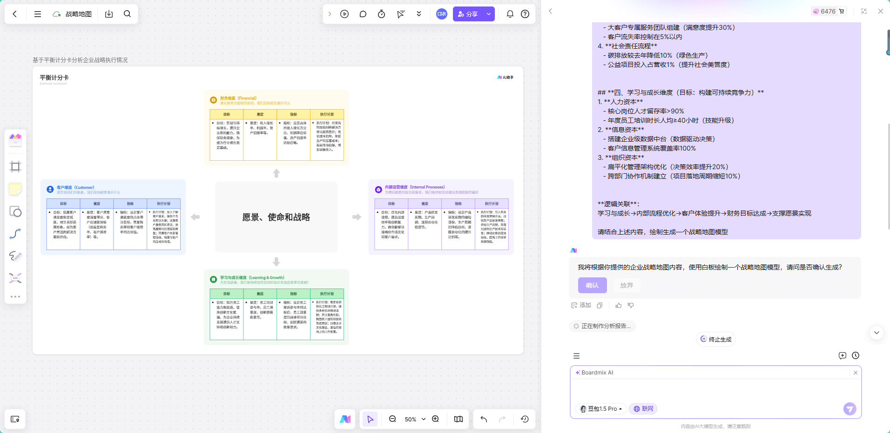The image size is (890, 433).
Task: Open the share dropdown arrow
Action: click(489, 14)
